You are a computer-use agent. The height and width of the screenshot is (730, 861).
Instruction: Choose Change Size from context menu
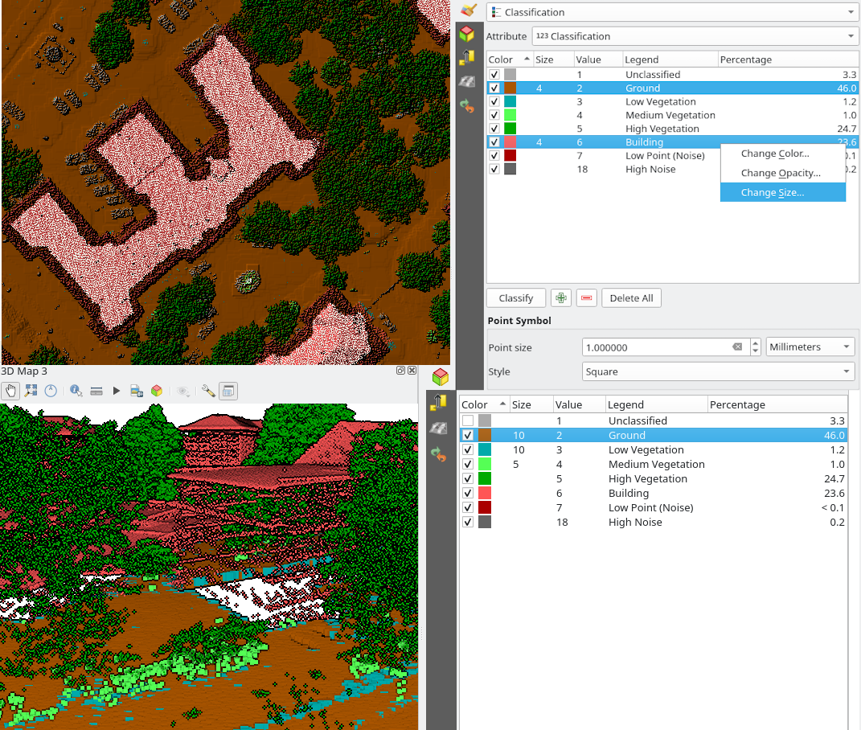(772, 193)
